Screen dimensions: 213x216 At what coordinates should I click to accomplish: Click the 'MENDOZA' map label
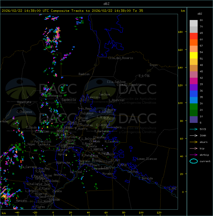[62, 131]
